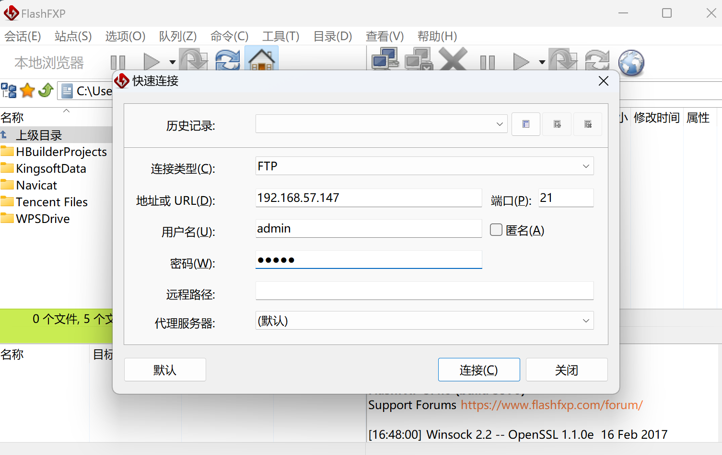
Task: Enable the 匿名(A) anonymous checkbox
Action: pyautogui.click(x=496, y=230)
